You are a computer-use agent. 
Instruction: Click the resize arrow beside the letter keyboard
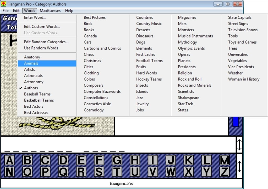pos(239,166)
